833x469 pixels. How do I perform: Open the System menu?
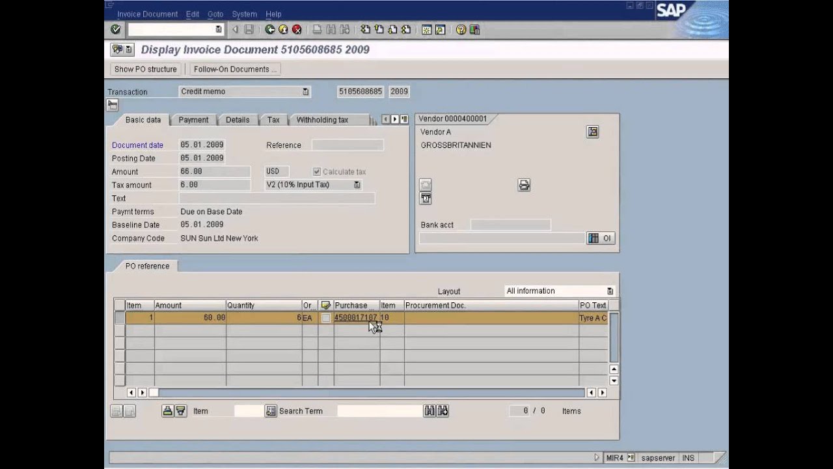pos(245,14)
